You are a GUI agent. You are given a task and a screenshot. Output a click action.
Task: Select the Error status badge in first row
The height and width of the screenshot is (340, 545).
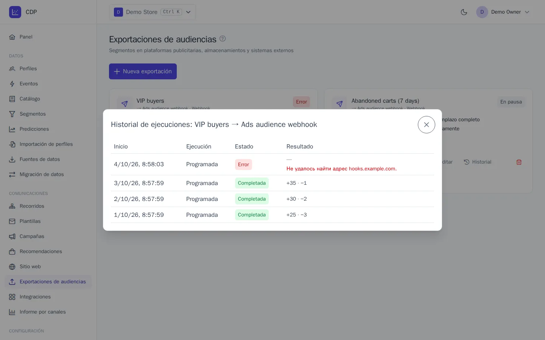coord(243,165)
